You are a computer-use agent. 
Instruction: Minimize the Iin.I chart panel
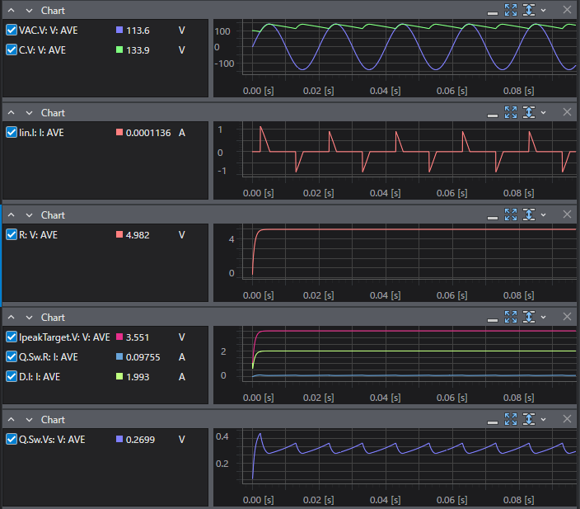(493, 112)
